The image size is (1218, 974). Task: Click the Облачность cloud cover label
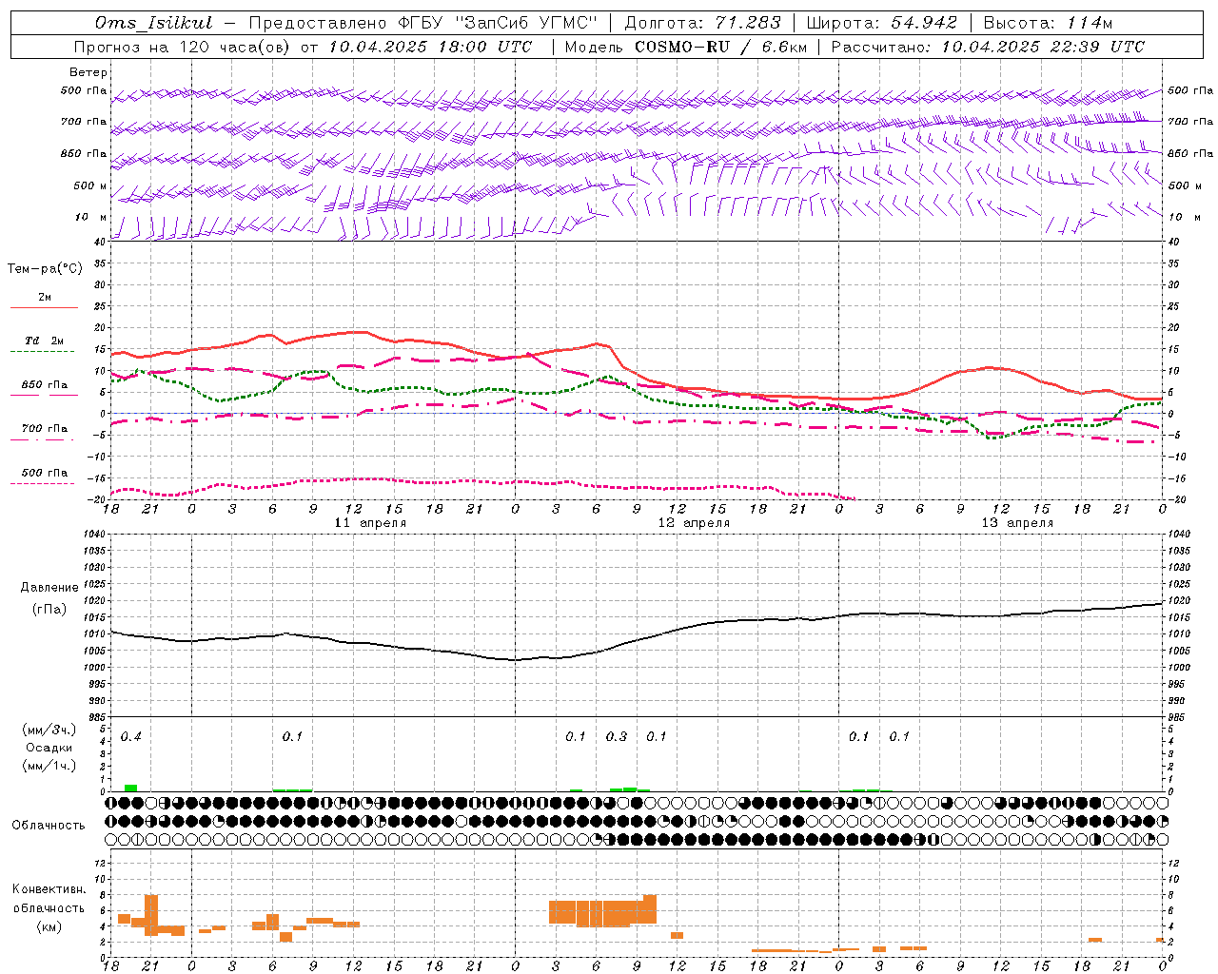tap(49, 826)
